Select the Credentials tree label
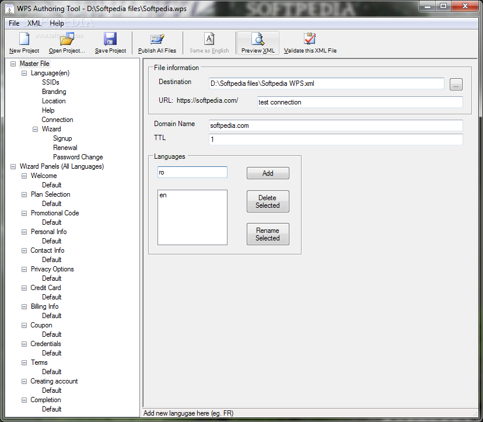Screen dimensions: 483x422 coord(45,344)
